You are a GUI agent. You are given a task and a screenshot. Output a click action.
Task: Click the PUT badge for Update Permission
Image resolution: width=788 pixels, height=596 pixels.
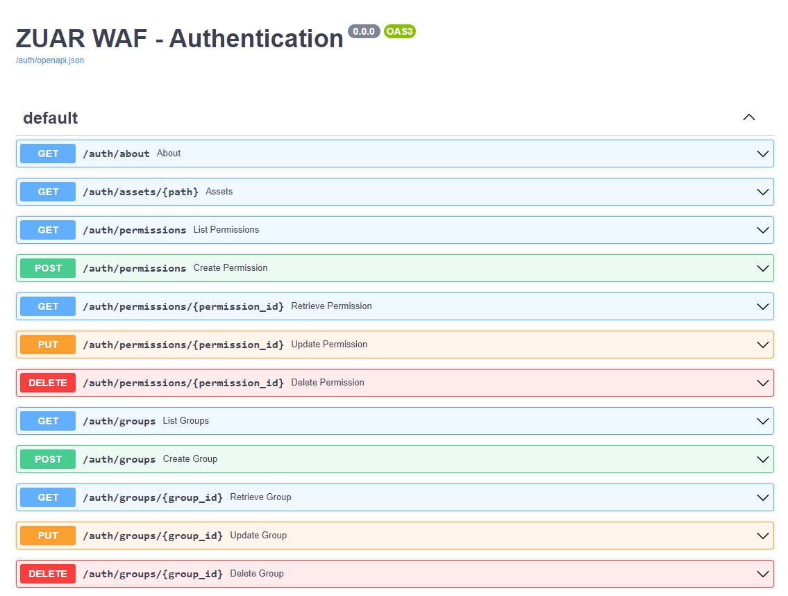click(x=48, y=345)
